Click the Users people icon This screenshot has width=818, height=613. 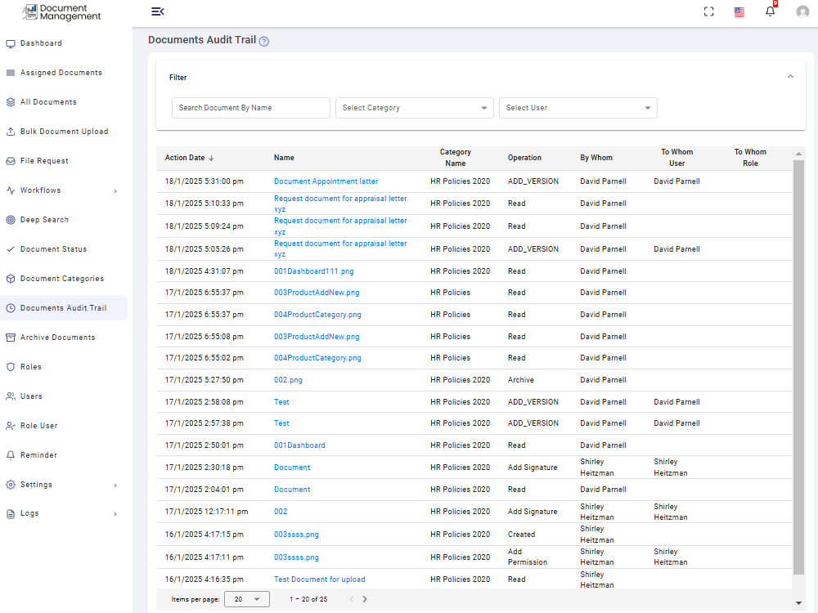pyautogui.click(x=11, y=396)
